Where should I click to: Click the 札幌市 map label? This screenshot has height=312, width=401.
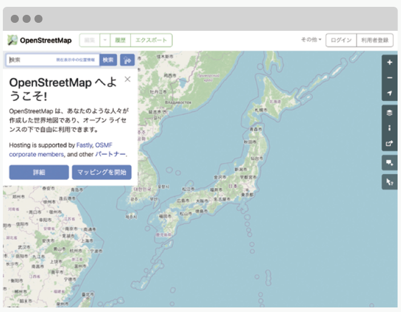(x=261, y=110)
